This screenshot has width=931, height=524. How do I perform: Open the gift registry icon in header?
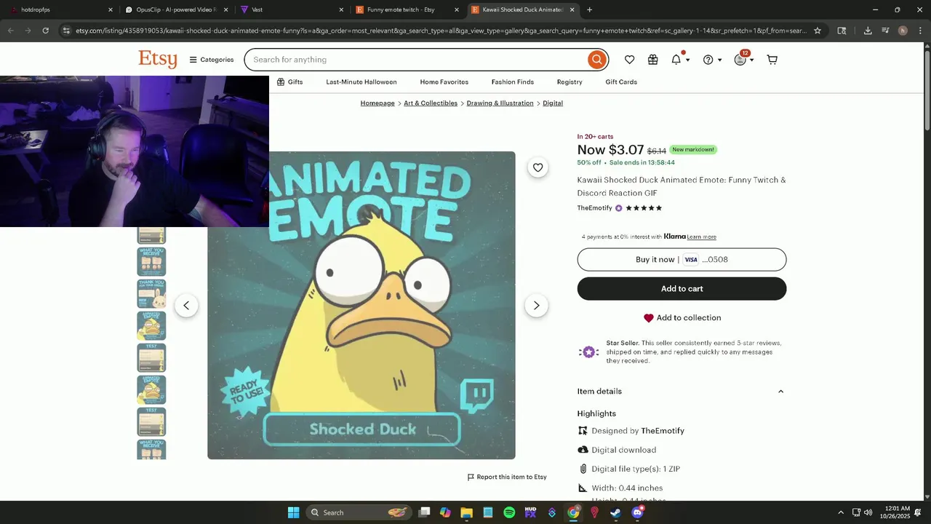click(x=653, y=60)
